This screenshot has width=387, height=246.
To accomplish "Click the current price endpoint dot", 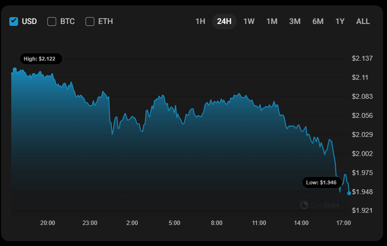I will (x=348, y=193).
